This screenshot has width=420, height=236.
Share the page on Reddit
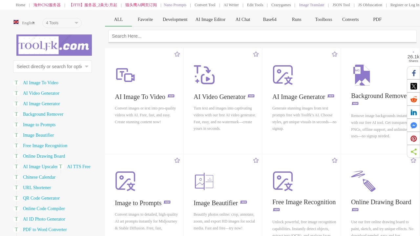tap(413, 99)
